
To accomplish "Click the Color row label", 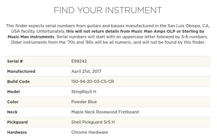I will pos(13,102).
